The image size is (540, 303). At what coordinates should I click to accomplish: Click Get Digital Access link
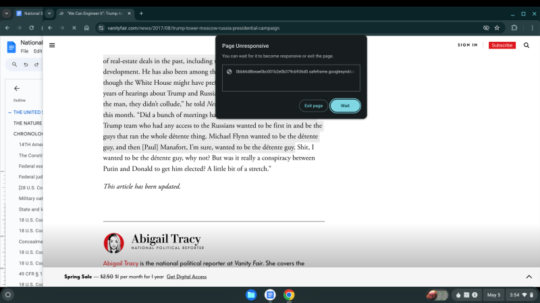[186, 277]
